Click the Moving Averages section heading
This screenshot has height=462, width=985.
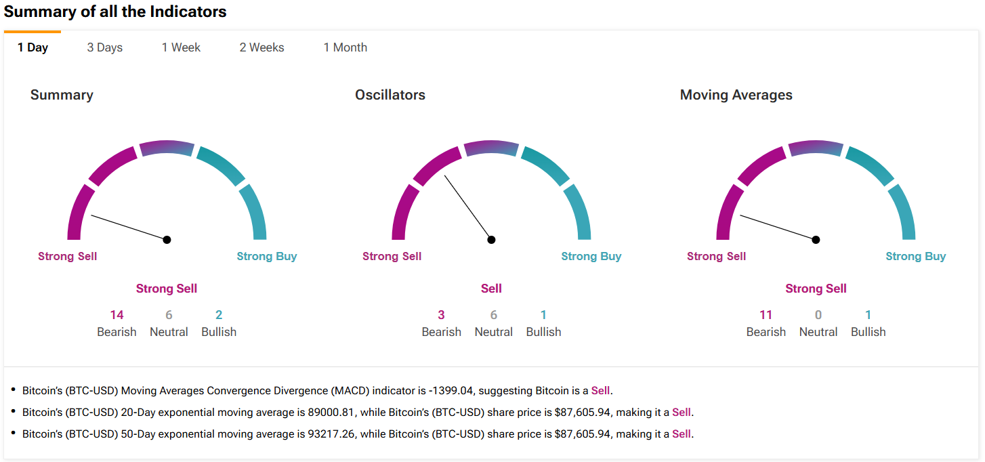click(x=736, y=95)
